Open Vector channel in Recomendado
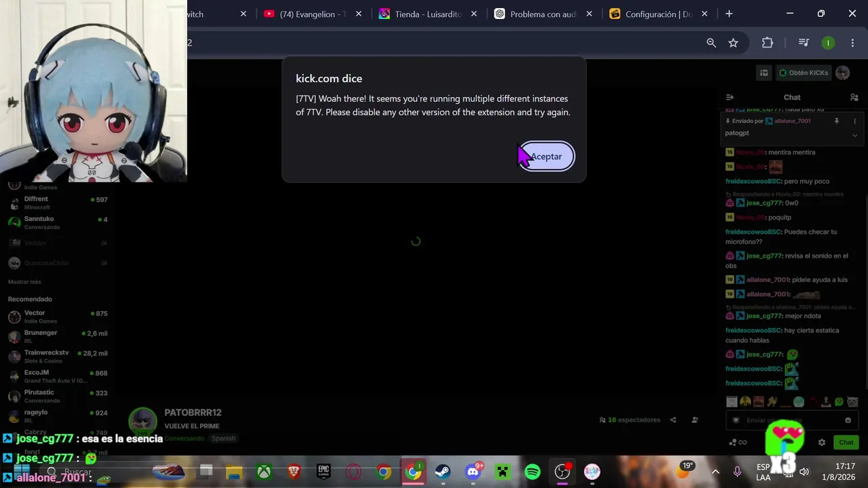Viewport: 868px width, 488px height. (x=58, y=317)
